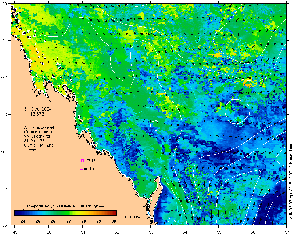Click the longitude 156 axis label
The width and height of the screenshot is (294, 235).
[252, 232]
